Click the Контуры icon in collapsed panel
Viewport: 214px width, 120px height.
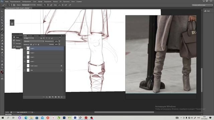pos(14,44)
